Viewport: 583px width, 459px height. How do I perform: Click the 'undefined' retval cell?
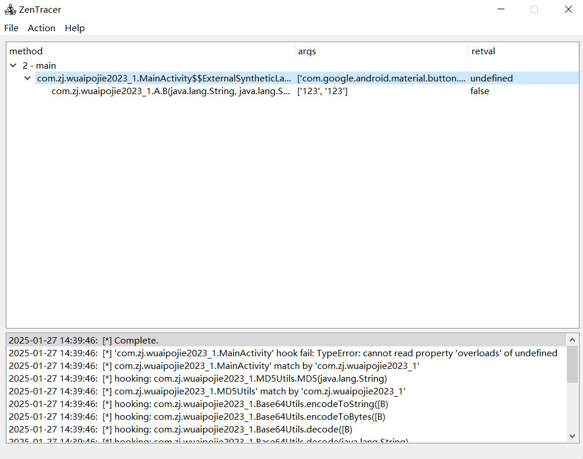[x=491, y=79]
